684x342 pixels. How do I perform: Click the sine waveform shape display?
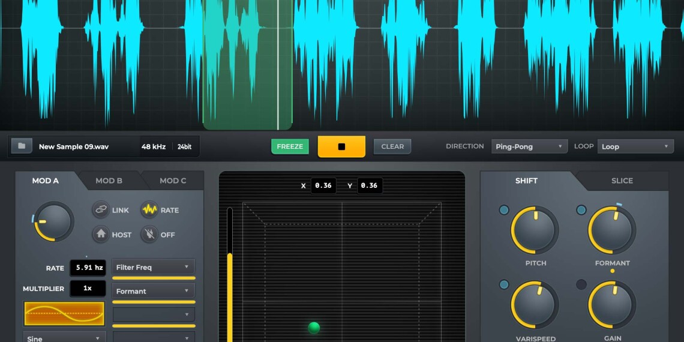coord(64,313)
